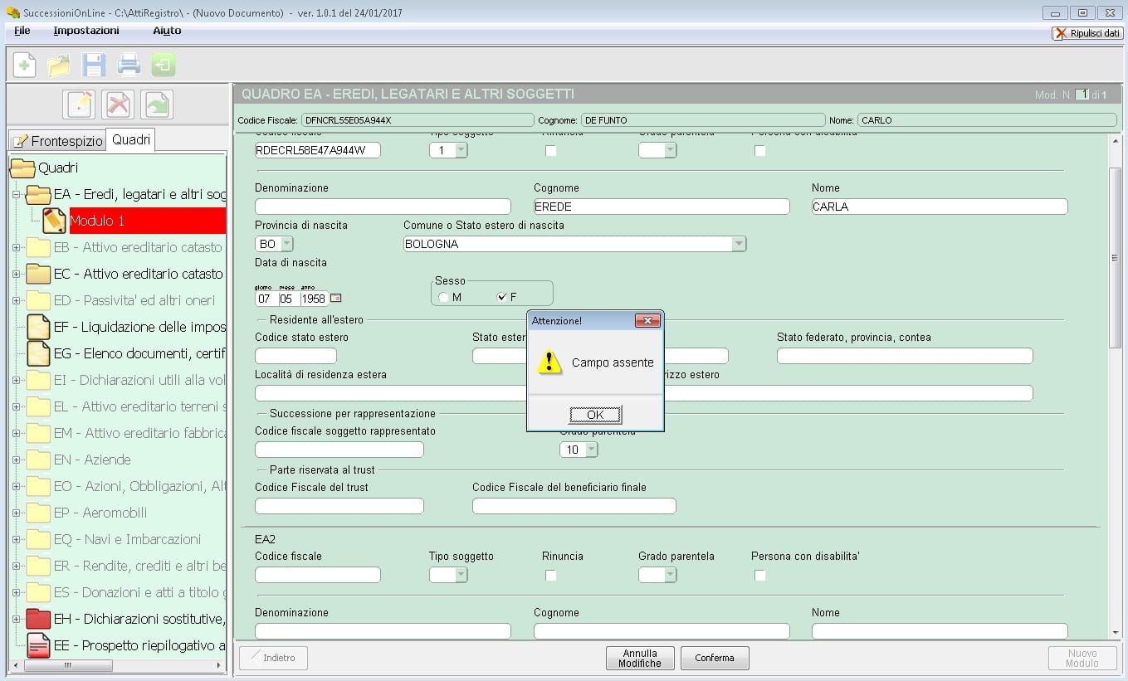Toggle the Rinuncia checkbox in EA2
Image resolution: width=1128 pixels, height=681 pixels.
click(x=550, y=575)
